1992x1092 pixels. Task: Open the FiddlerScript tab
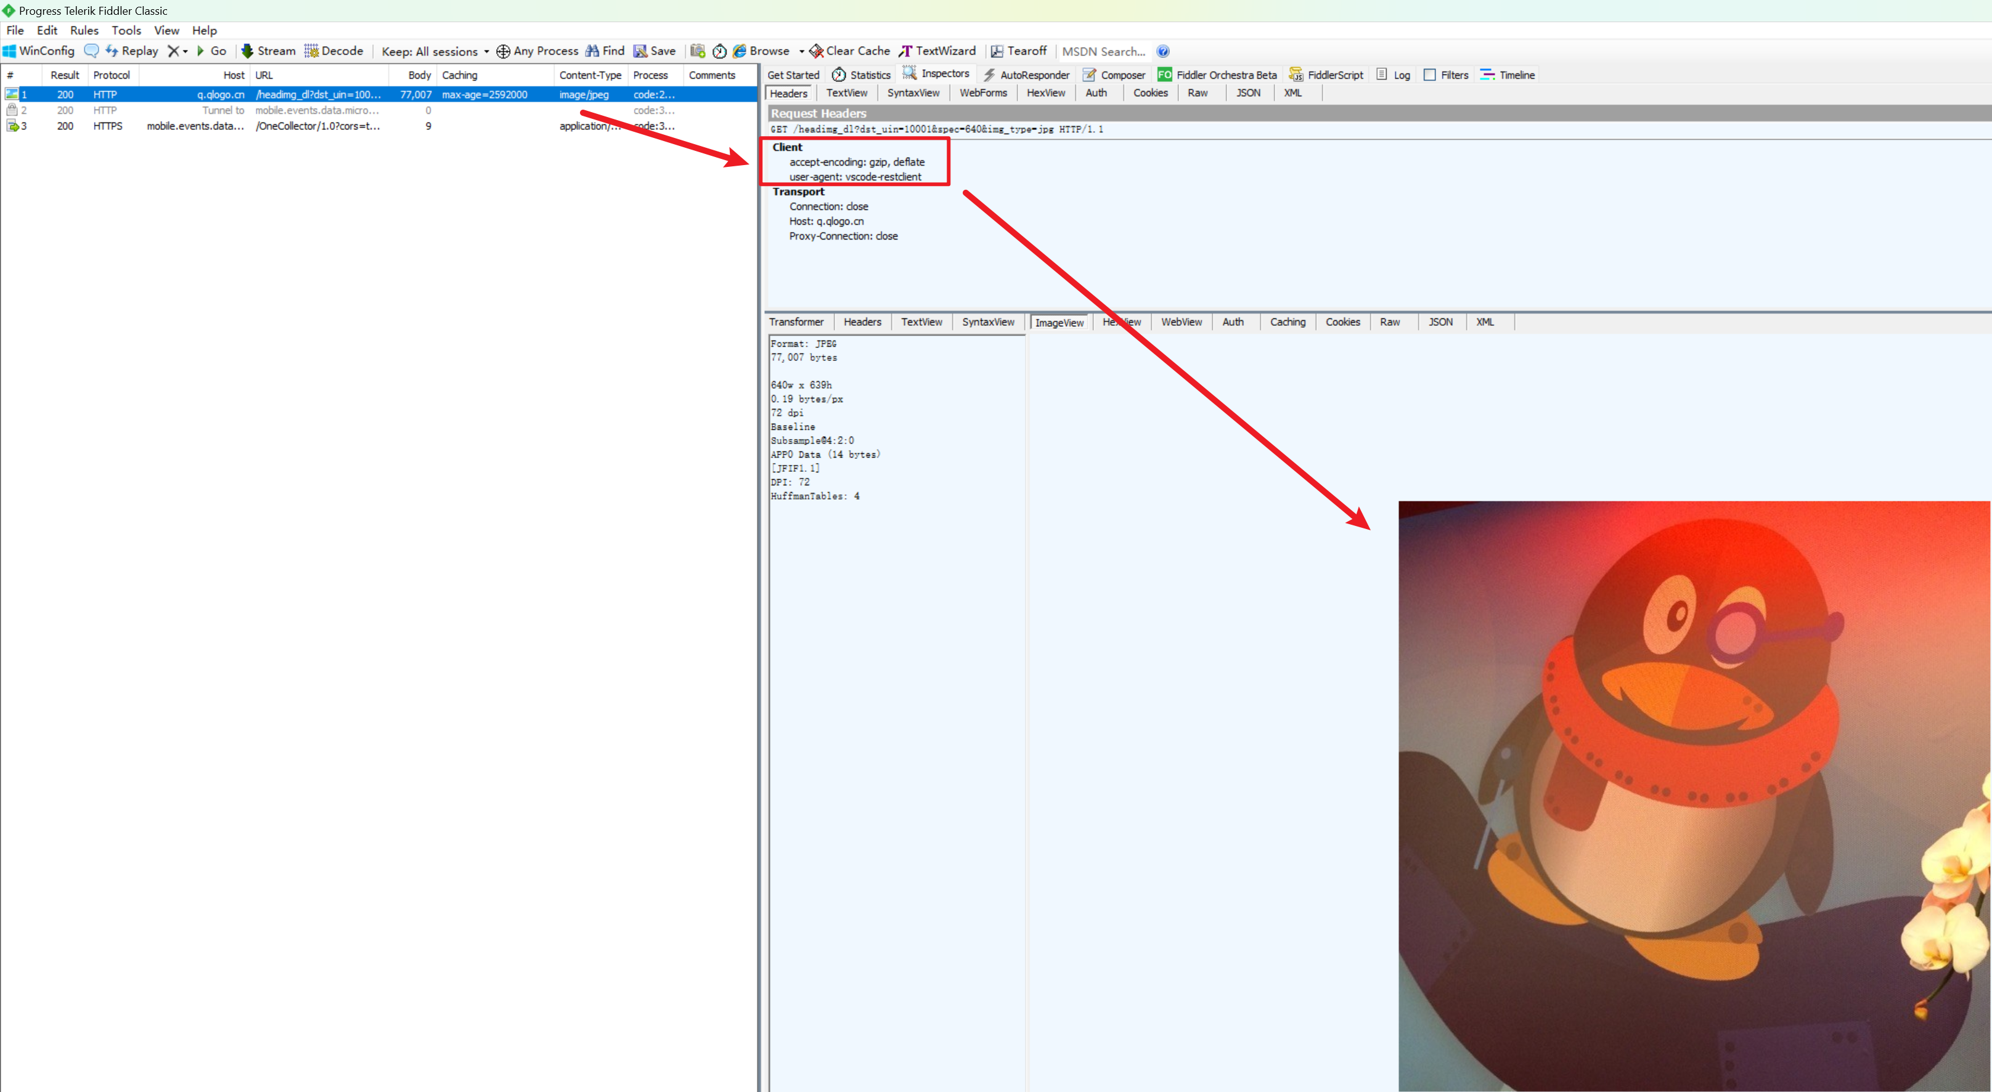point(1326,75)
